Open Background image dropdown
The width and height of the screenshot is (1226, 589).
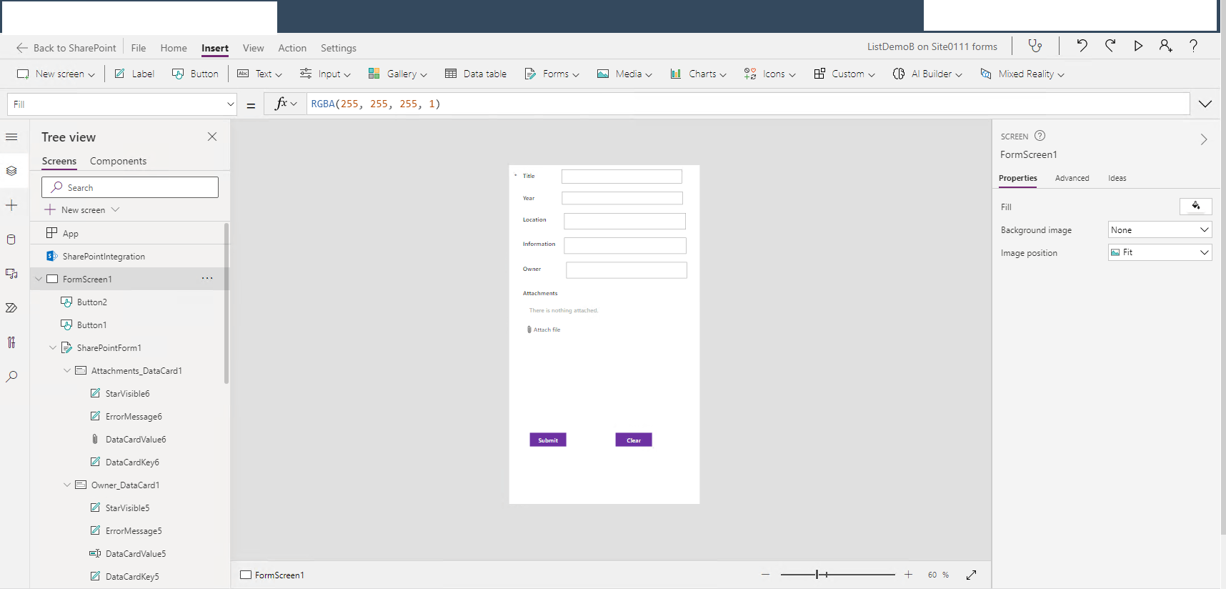[x=1160, y=229]
